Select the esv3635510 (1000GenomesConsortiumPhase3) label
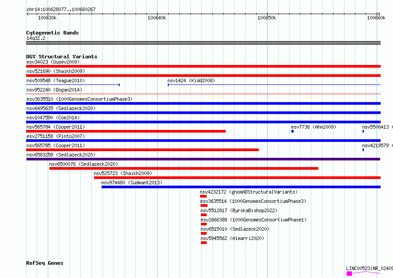This screenshot has height=278, width=393. pyautogui.click(x=79, y=99)
